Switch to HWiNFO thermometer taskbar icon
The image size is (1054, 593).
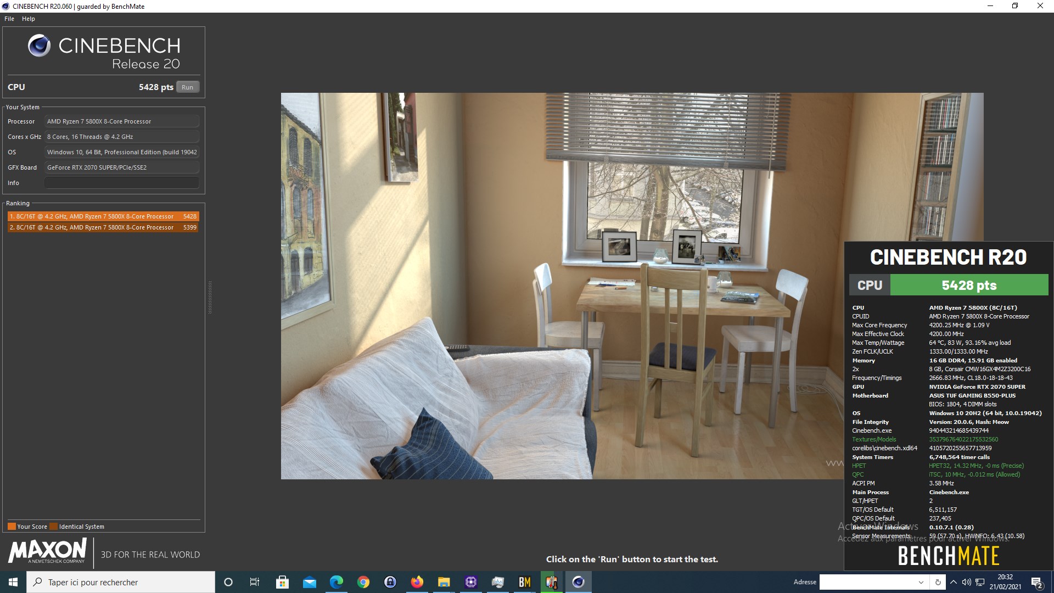pyautogui.click(x=551, y=582)
